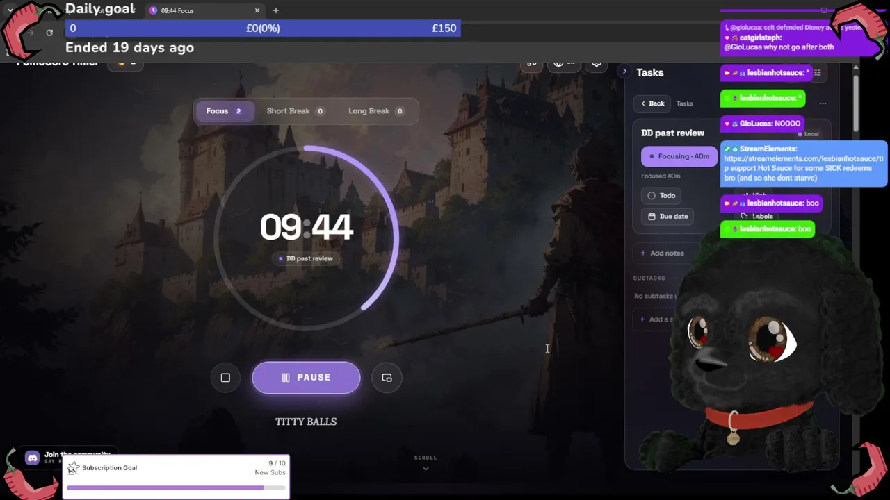The width and height of the screenshot is (890, 500).
Task: Set a Due date for the task
Action: click(x=667, y=217)
